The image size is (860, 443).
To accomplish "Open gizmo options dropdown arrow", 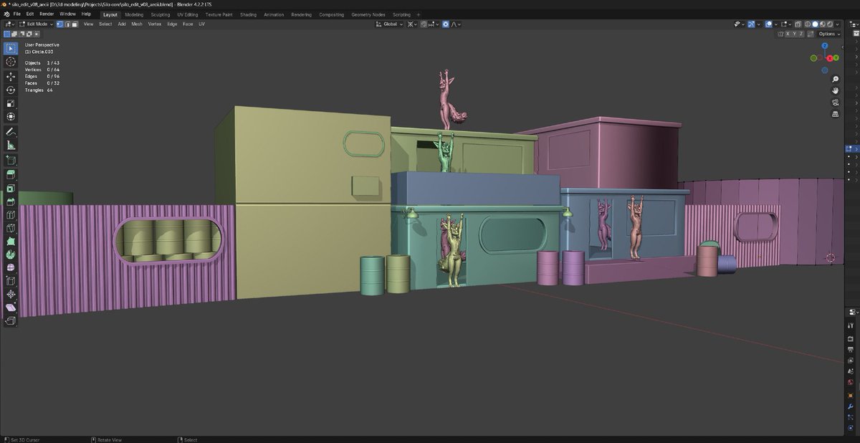I will [758, 24].
